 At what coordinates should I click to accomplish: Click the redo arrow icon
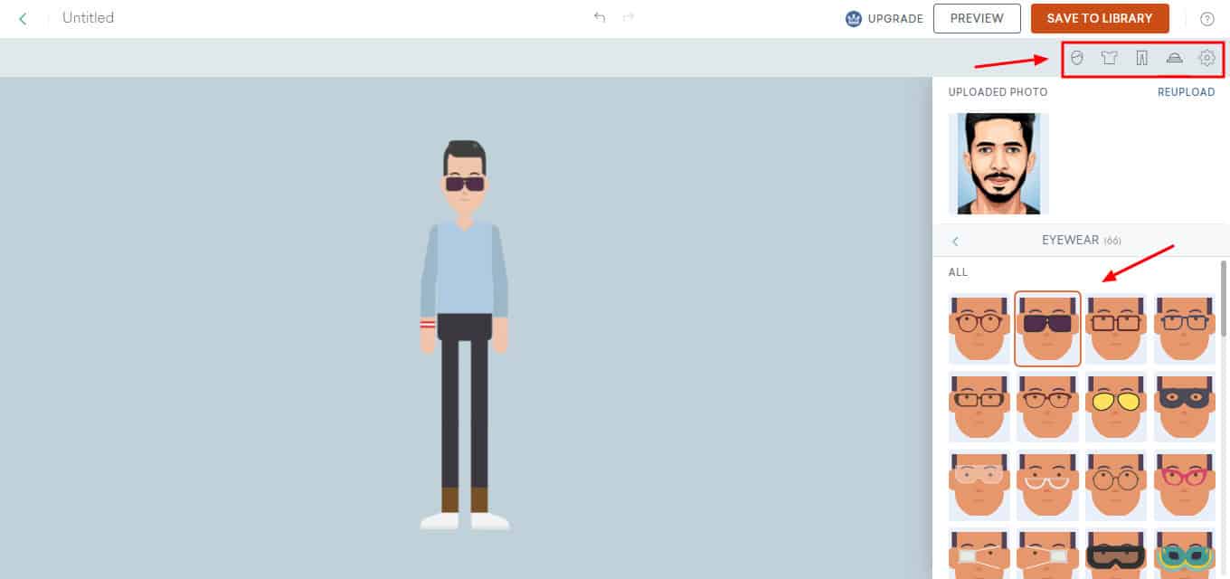coord(629,18)
